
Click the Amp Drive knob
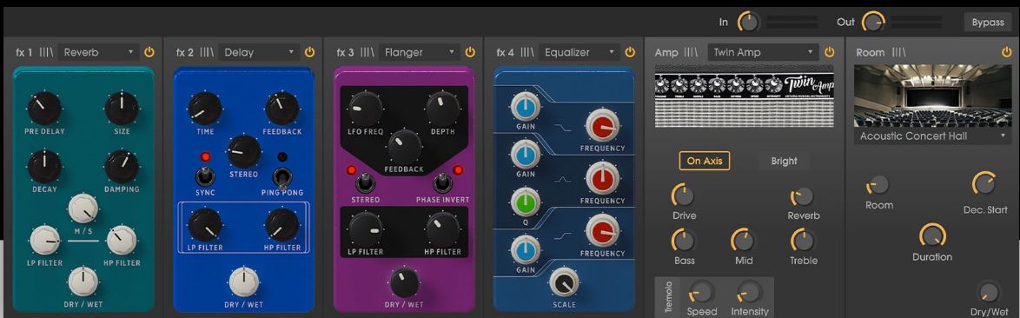(x=684, y=195)
